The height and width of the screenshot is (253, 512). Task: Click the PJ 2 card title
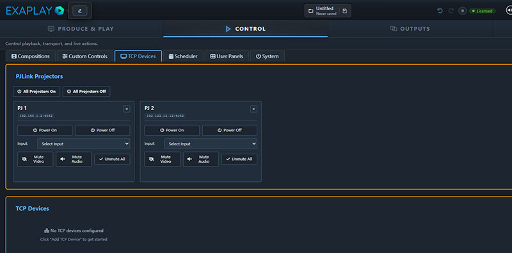149,108
